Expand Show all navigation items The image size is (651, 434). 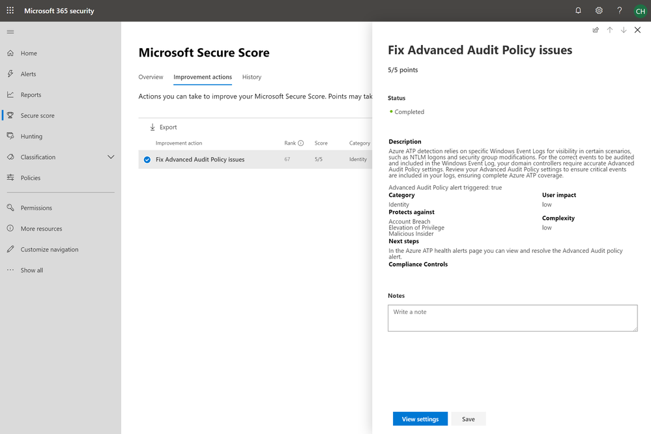point(31,270)
